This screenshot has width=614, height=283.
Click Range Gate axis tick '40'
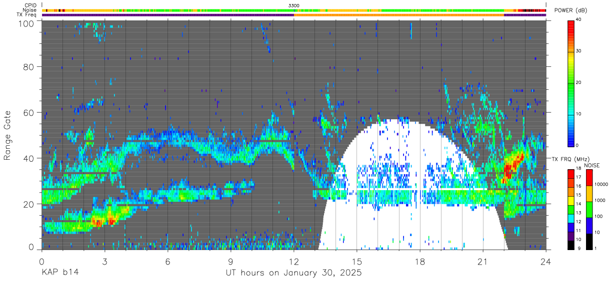[28, 158]
